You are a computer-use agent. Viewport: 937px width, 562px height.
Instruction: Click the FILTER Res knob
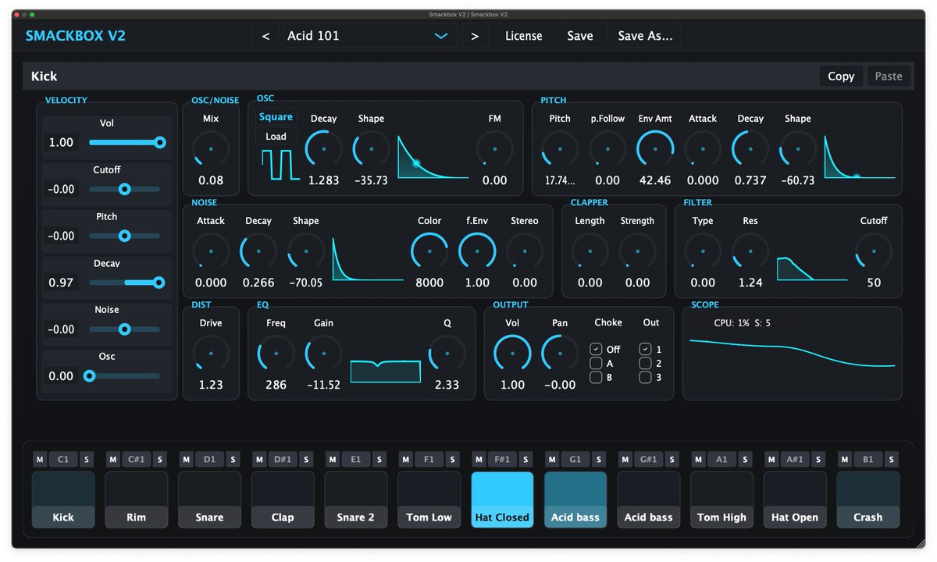[750, 251]
